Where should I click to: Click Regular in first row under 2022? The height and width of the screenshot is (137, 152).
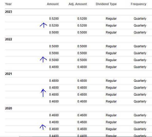click(x=111, y=46)
